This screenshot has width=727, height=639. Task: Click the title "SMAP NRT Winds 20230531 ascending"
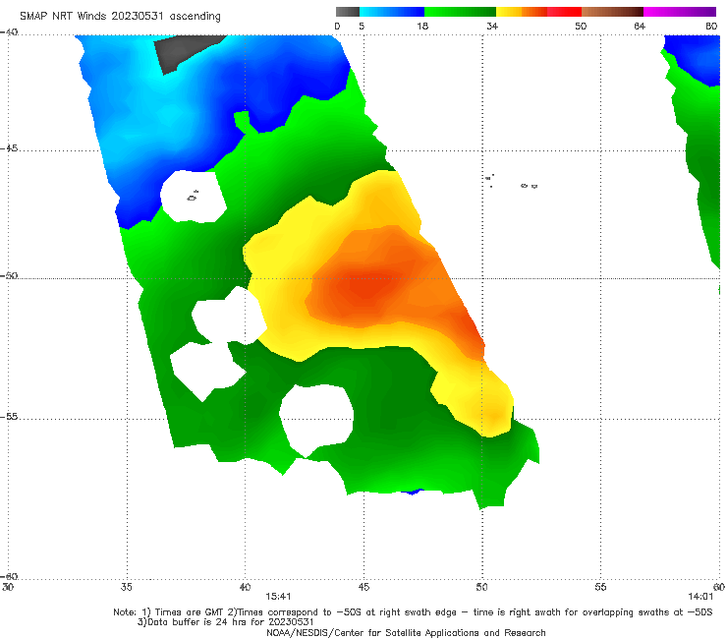click(120, 17)
